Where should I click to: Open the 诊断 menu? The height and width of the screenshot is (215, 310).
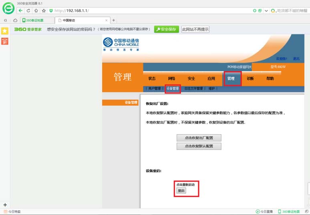(250, 78)
